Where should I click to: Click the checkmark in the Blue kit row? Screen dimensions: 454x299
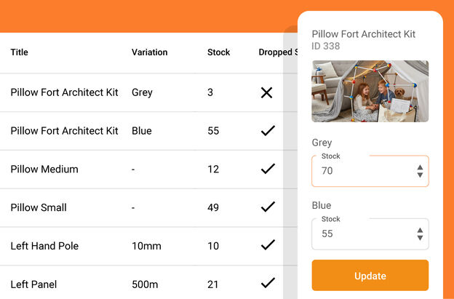click(268, 131)
